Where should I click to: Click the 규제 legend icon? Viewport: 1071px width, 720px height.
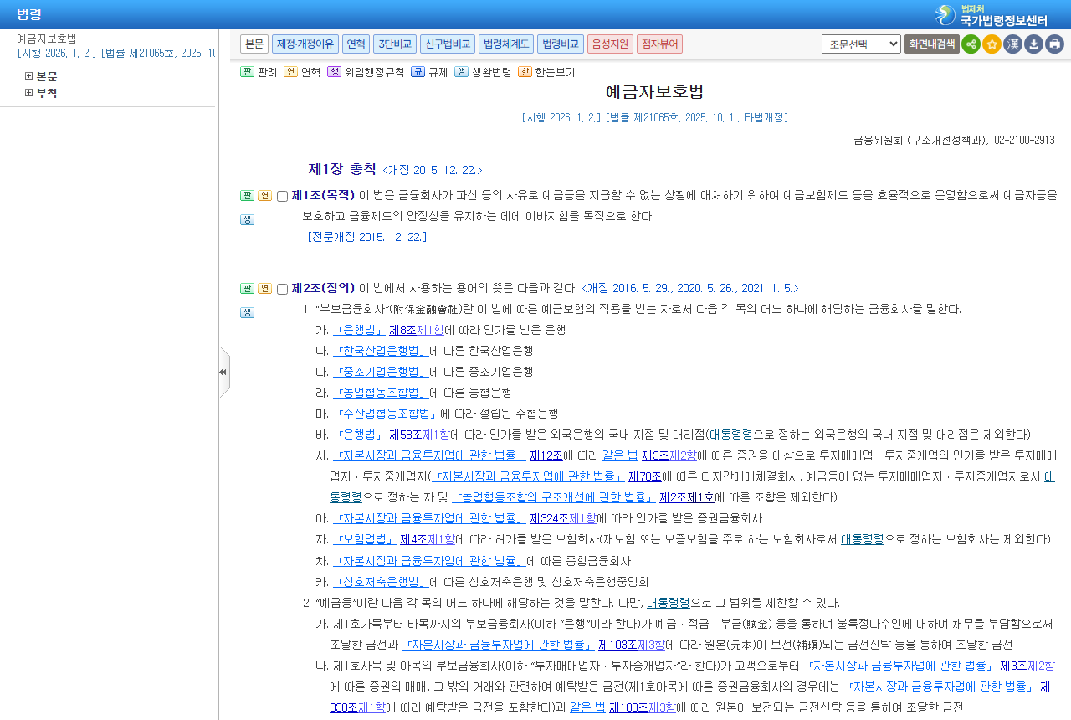coord(418,72)
